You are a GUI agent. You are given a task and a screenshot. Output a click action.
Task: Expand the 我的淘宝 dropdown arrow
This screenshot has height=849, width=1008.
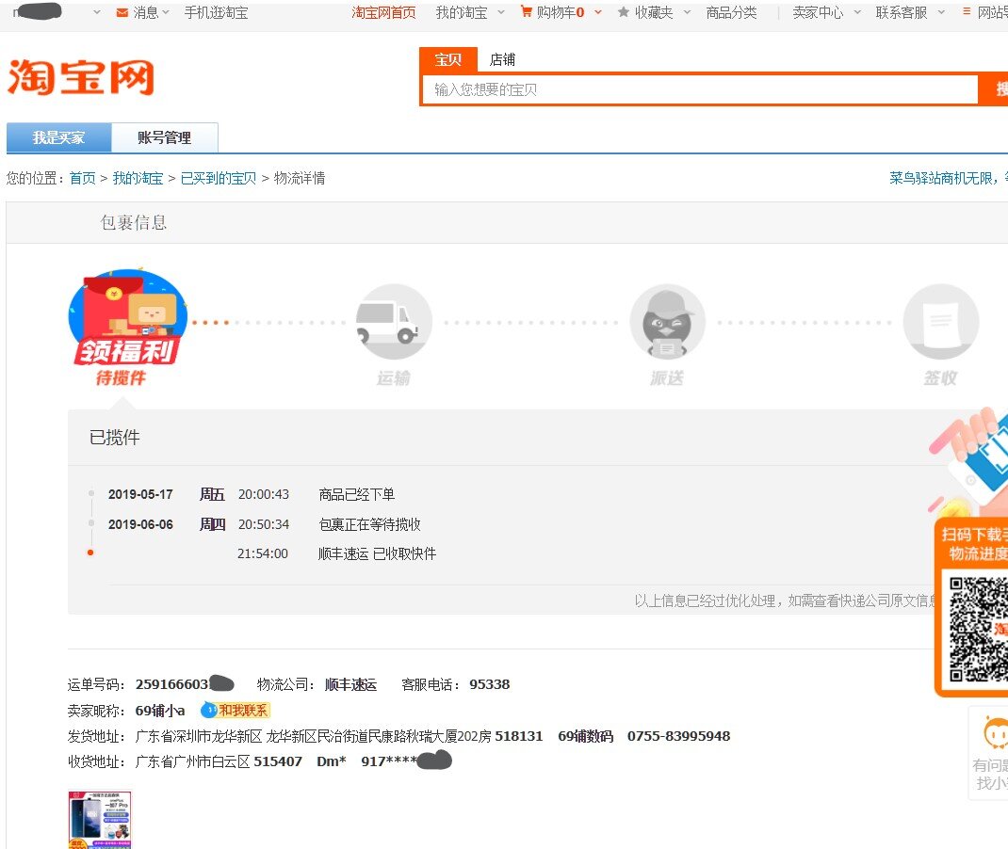click(501, 12)
